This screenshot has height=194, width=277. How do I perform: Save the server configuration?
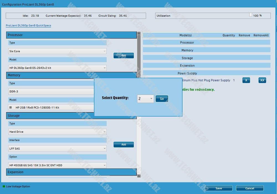click(219, 188)
